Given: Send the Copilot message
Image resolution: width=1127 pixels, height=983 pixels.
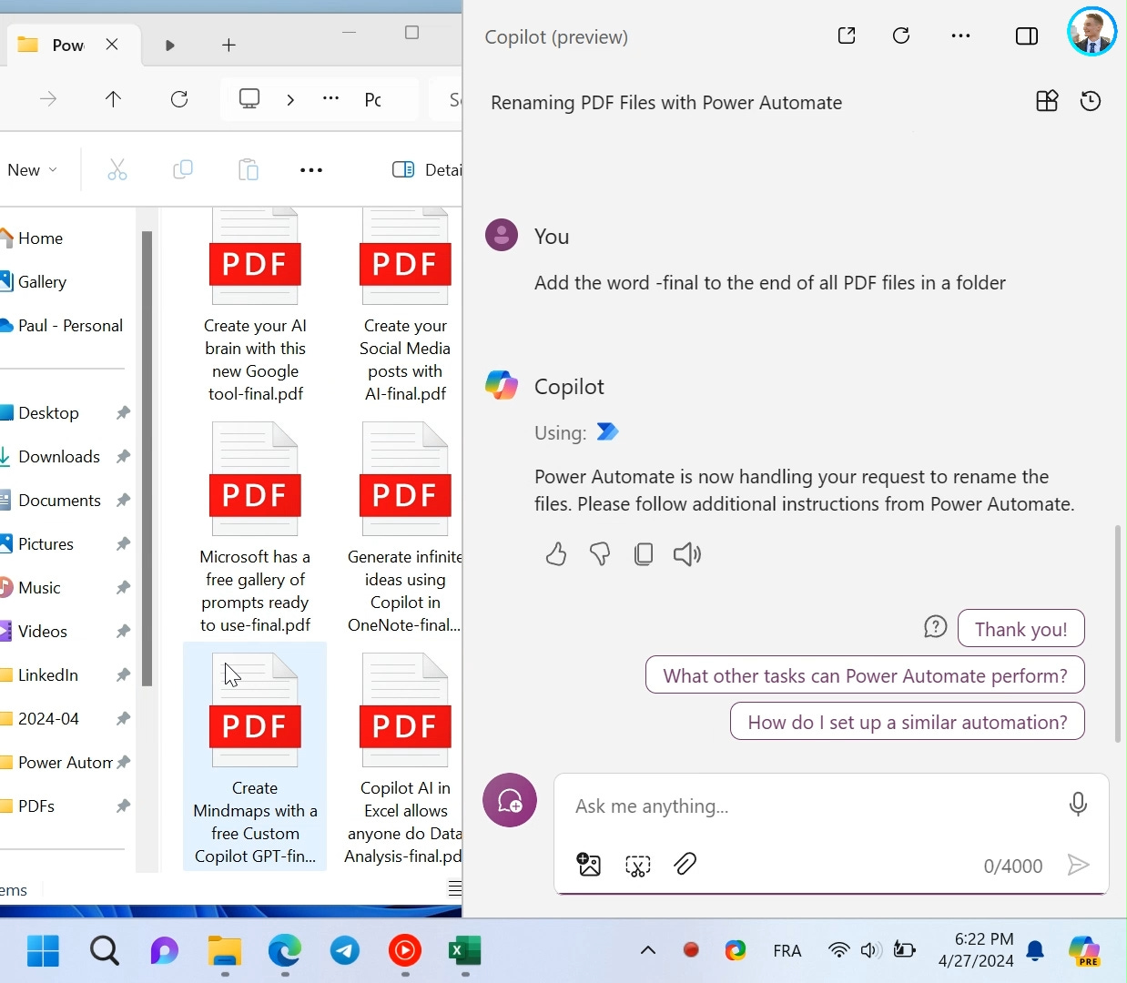Looking at the screenshot, I should coord(1078,865).
